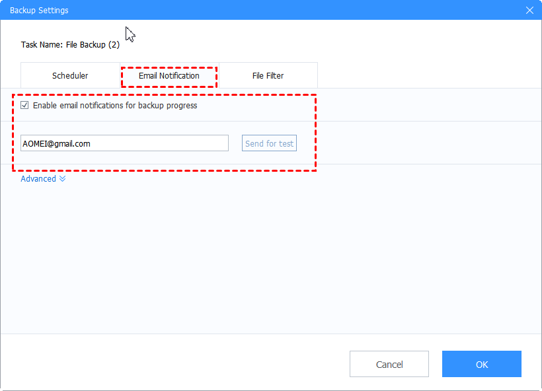This screenshot has height=391, width=542.
Task: Click the AOMEI@gmail.com email input field
Action: coord(124,143)
